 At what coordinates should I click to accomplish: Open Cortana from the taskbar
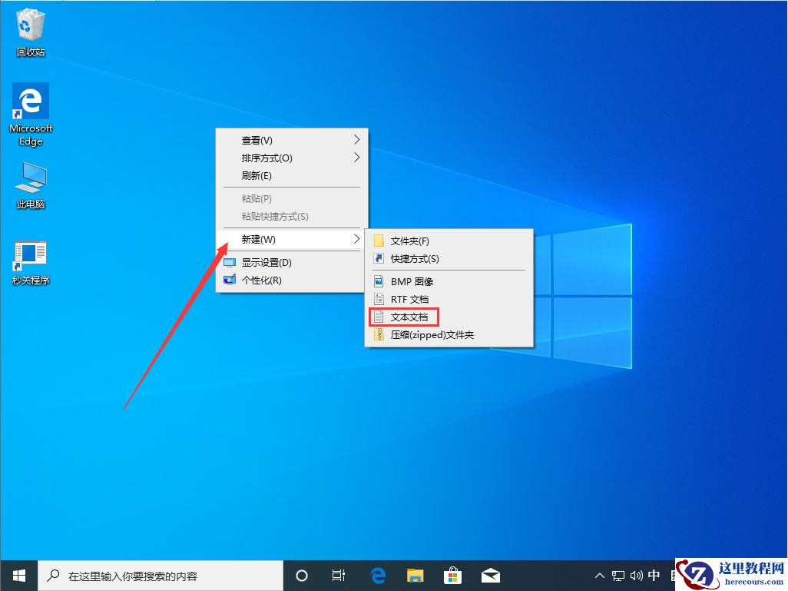302,575
